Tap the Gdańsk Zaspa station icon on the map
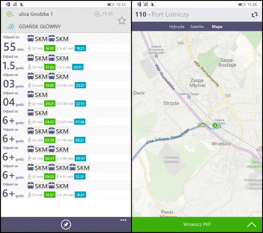This screenshot has height=233, width=263. coord(189,97)
